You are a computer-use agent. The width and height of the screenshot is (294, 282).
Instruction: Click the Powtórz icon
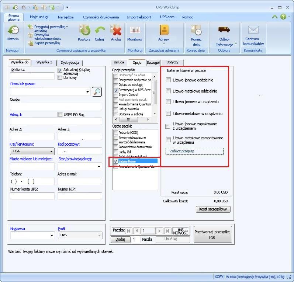pos(85,30)
